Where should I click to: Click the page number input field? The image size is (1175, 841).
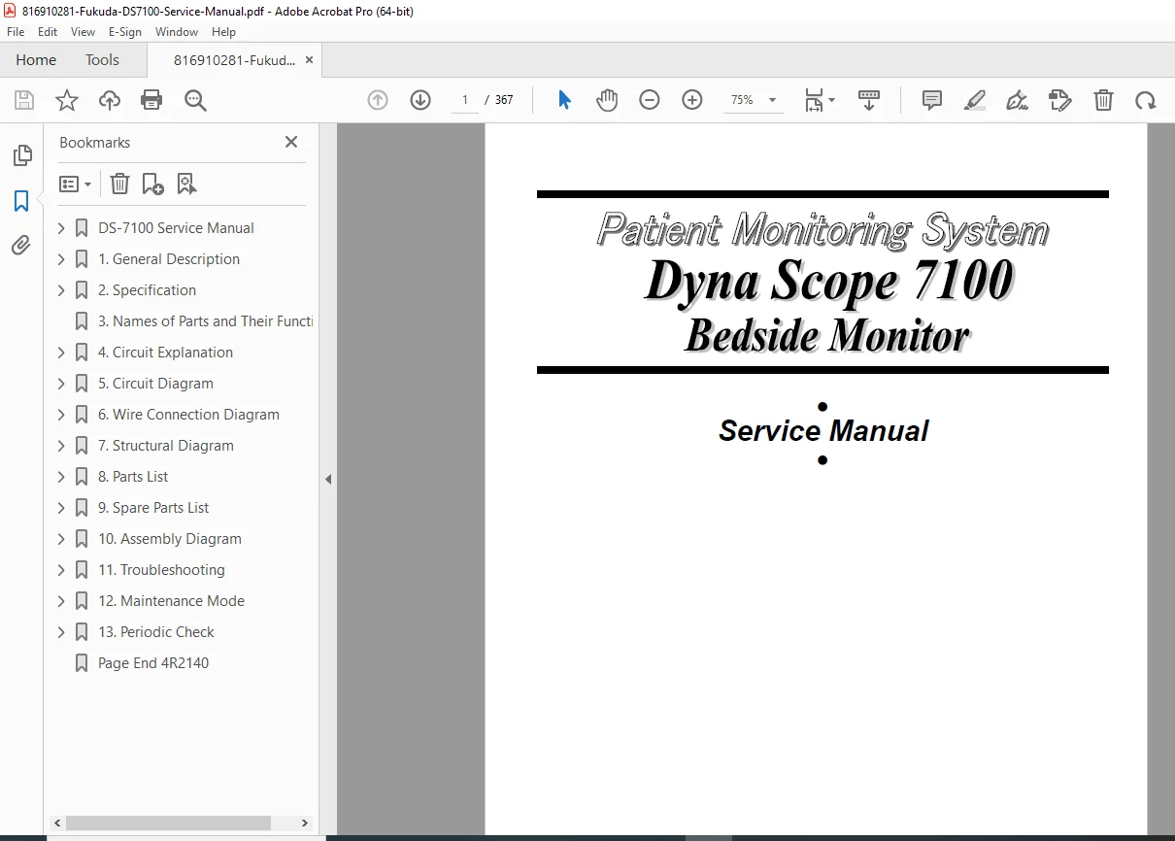pyautogui.click(x=465, y=100)
